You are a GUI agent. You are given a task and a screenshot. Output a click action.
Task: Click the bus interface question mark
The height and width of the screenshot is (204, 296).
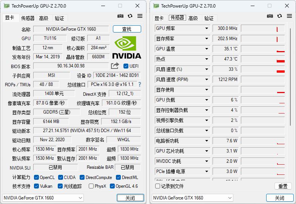click(140, 84)
